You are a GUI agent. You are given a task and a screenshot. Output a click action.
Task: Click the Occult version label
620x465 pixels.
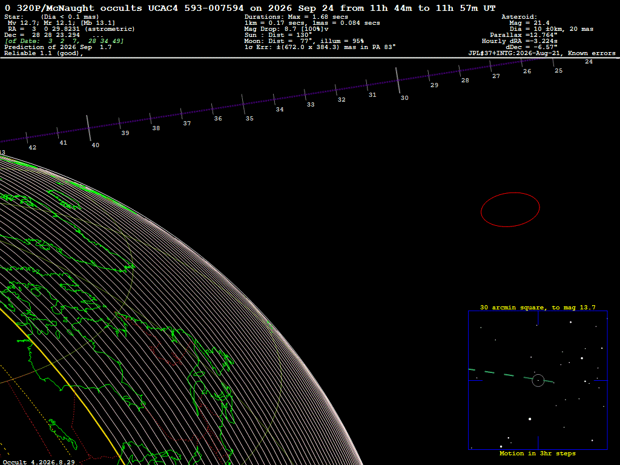pyautogui.click(x=39, y=462)
